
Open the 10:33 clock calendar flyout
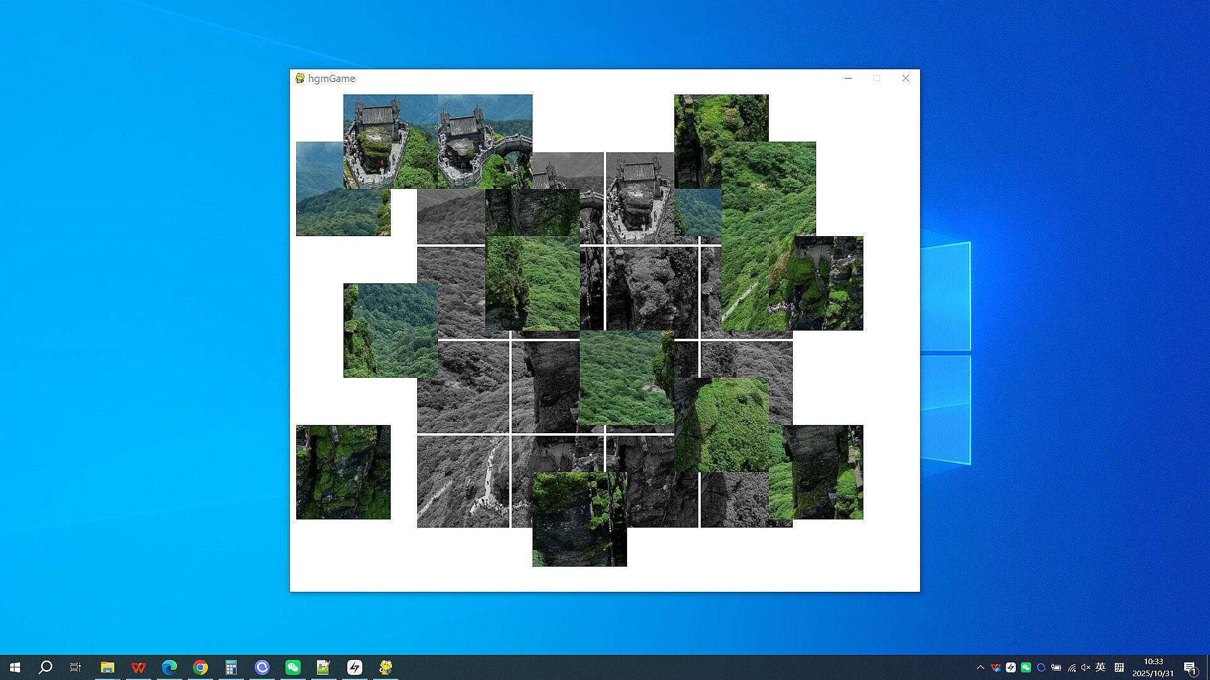1153,667
